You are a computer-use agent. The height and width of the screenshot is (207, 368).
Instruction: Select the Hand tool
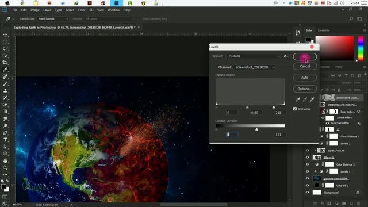tap(5, 161)
